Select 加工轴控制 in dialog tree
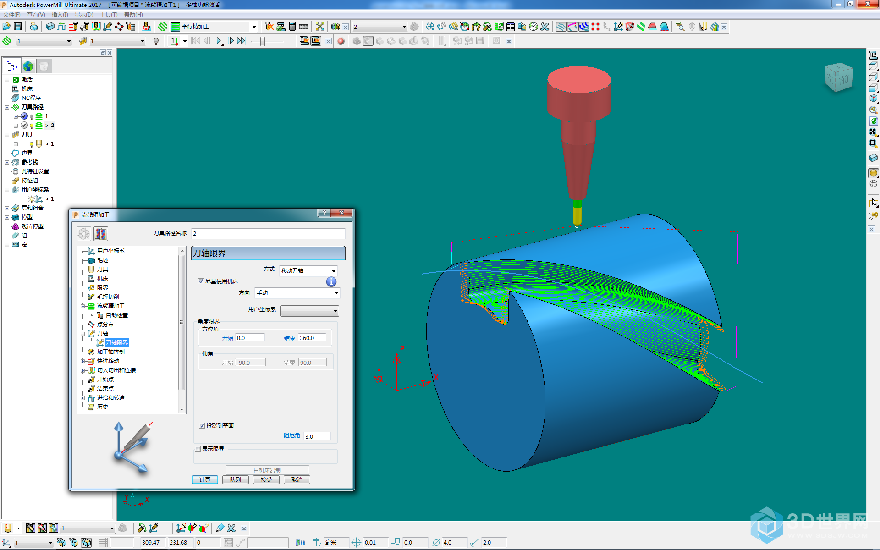The width and height of the screenshot is (880, 550). (x=110, y=352)
